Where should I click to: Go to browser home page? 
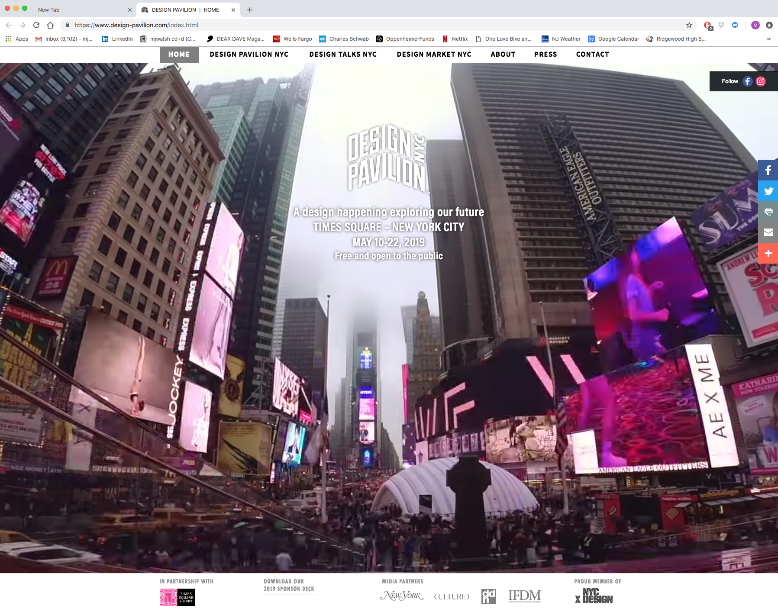tap(50, 25)
